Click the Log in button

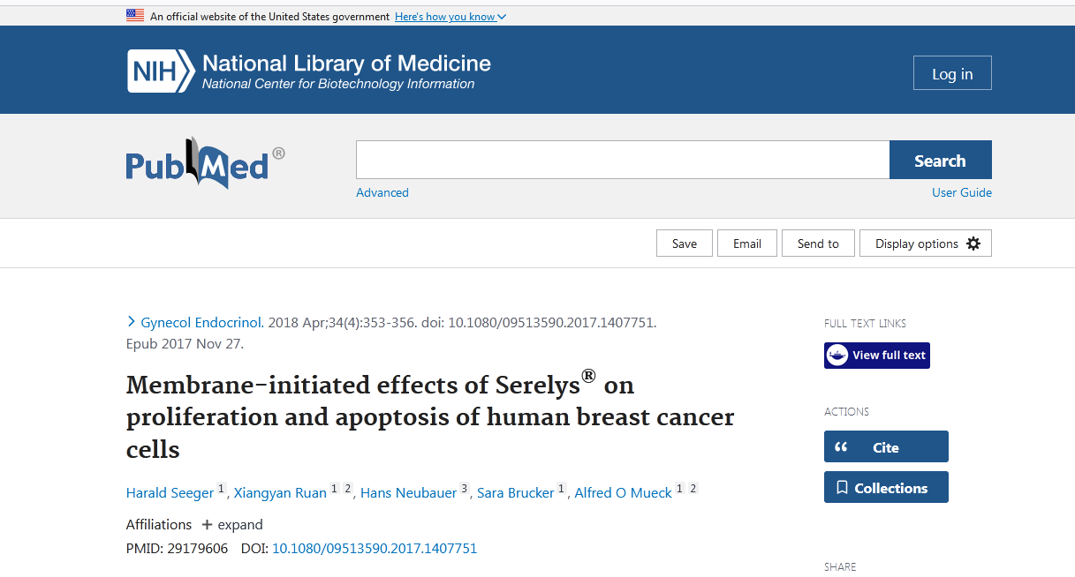pyautogui.click(x=952, y=73)
